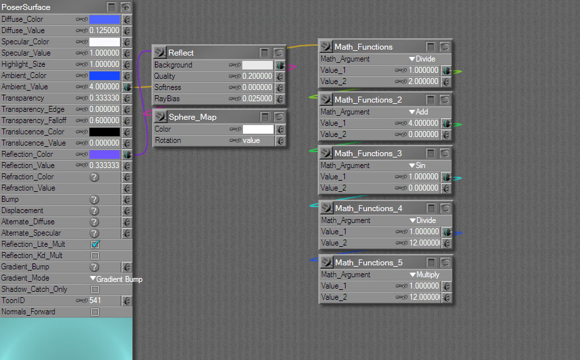The image size is (580, 360).
Task: Toggle the Sphere_Map node preview eye
Action: tap(279, 117)
